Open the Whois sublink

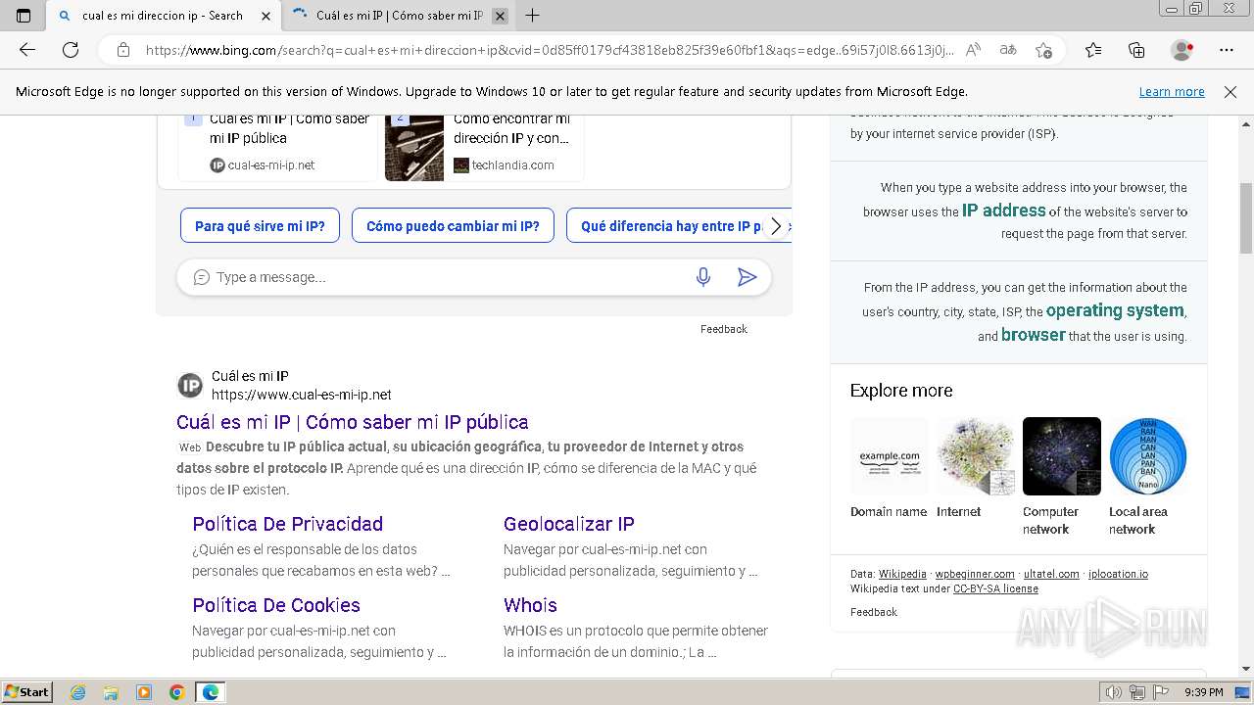[x=530, y=605]
